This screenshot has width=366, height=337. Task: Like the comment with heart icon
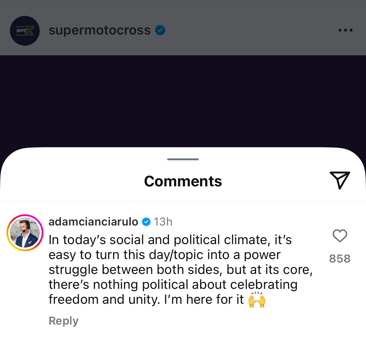tap(340, 236)
